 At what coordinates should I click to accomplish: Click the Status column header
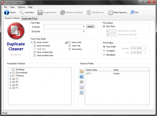[x=117, y=70]
